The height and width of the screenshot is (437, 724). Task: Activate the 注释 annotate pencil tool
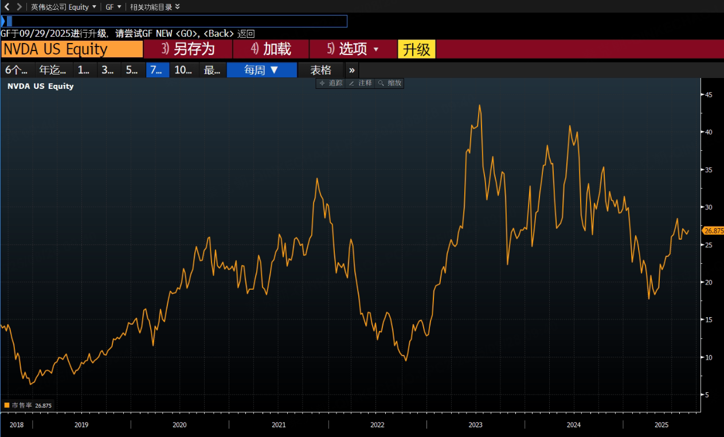click(360, 83)
